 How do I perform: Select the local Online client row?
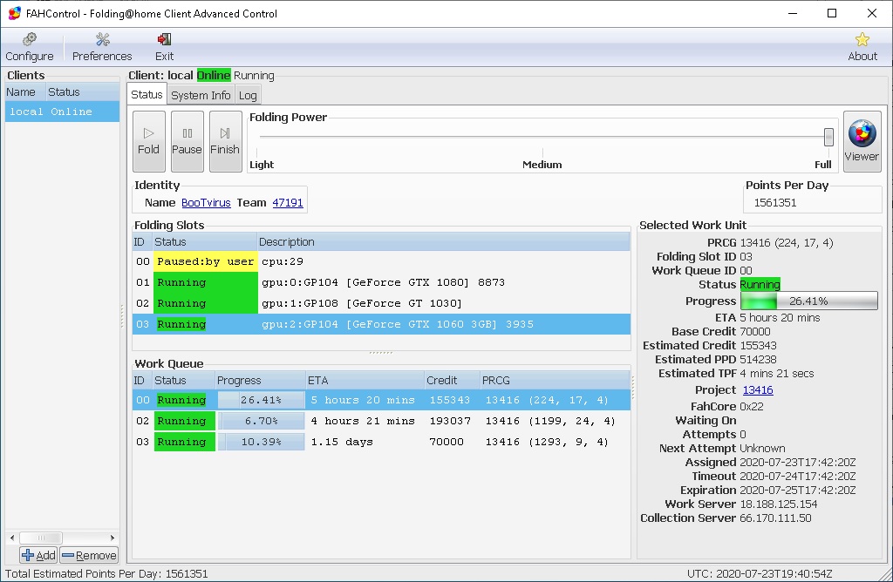(x=62, y=112)
